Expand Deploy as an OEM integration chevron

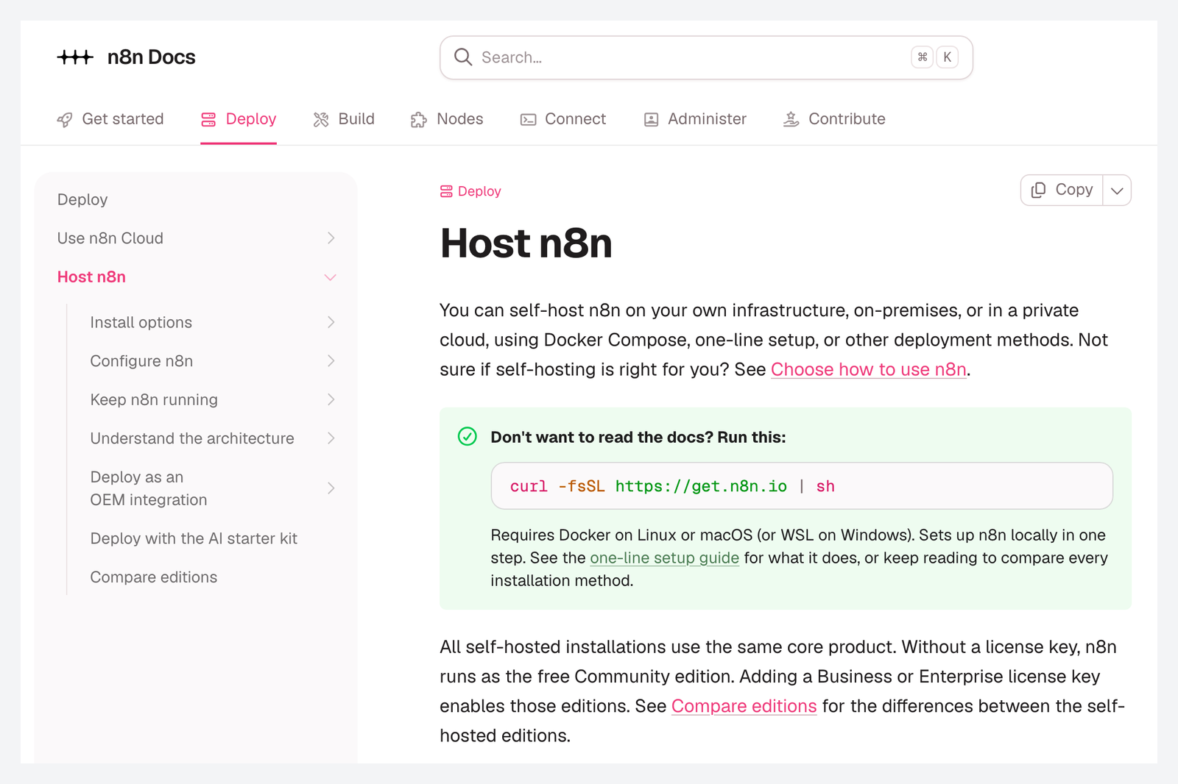click(x=331, y=488)
